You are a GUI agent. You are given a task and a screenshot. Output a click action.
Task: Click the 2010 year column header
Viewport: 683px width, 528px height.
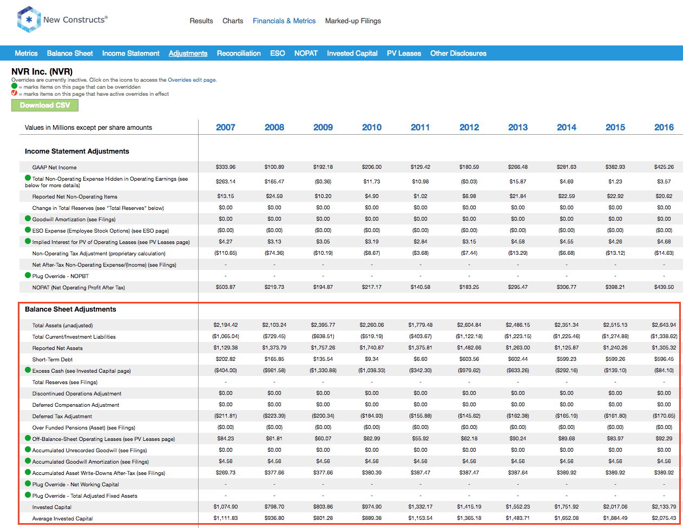372,127
